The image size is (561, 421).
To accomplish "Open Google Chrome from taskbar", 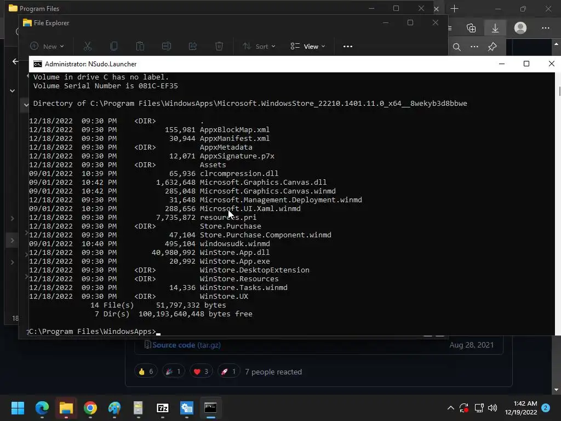I will (x=90, y=408).
